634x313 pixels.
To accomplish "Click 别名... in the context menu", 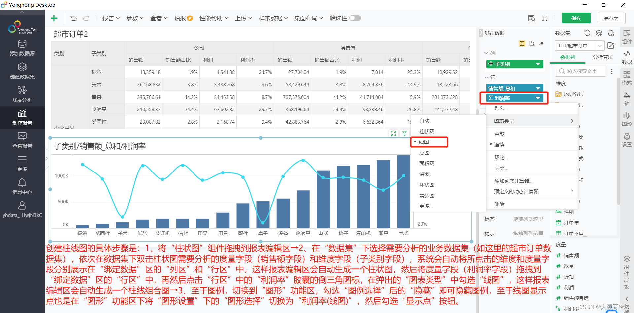I will (x=501, y=108).
